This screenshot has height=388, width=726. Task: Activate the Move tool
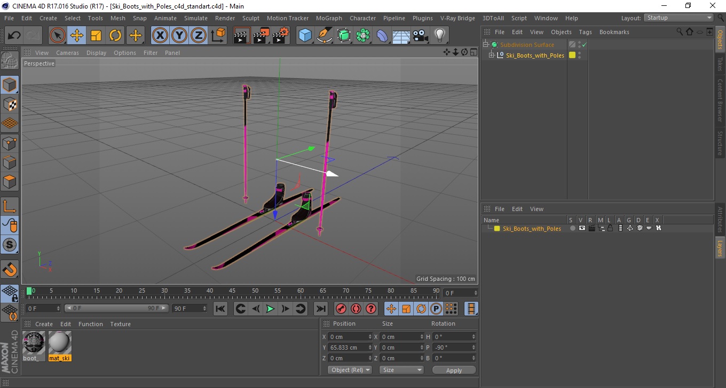click(77, 36)
